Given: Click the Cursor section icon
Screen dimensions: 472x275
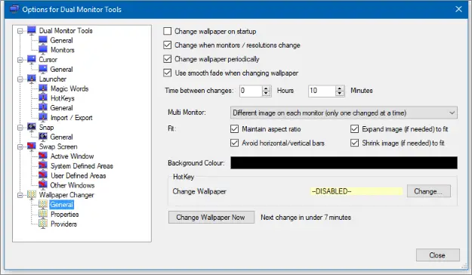Looking at the screenshot, I should [31, 60].
